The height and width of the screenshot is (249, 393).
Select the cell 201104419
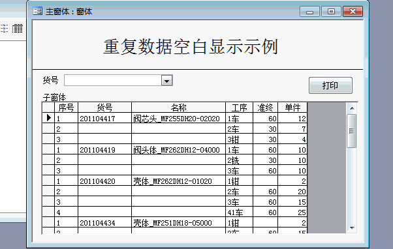pos(104,149)
